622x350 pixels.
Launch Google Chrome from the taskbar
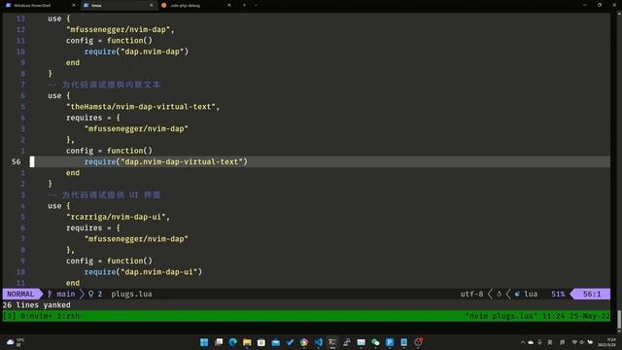tap(304, 342)
